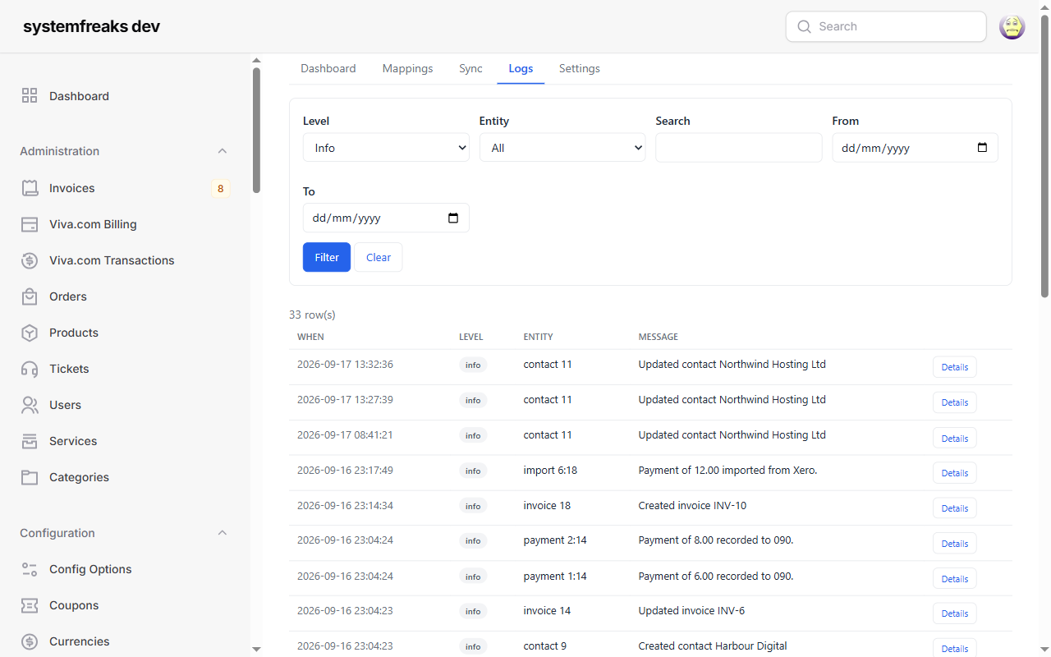1051x657 pixels.
Task: Open Details for the 13:32:36 log entry
Action: 954,367
